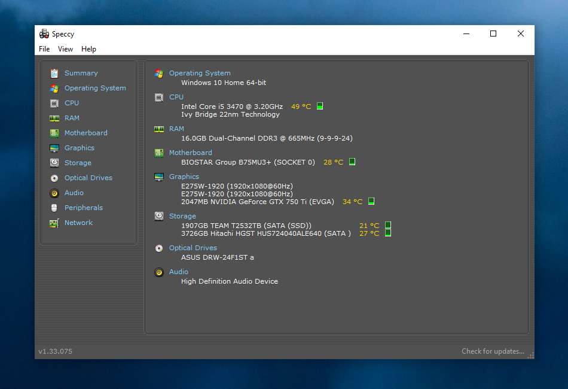The height and width of the screenshot is (389, 568).
Task: Click the motherboard temperature indicator next to 28 °C
Action: pos(352,162)
